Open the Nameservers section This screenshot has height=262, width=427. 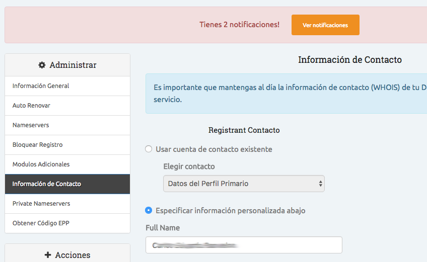pos(31,125)
